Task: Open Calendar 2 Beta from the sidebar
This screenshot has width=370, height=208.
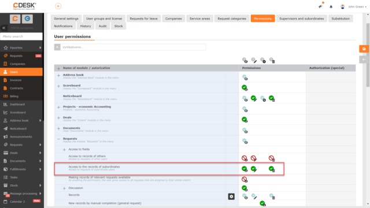Action: click(x=21, y=202)
